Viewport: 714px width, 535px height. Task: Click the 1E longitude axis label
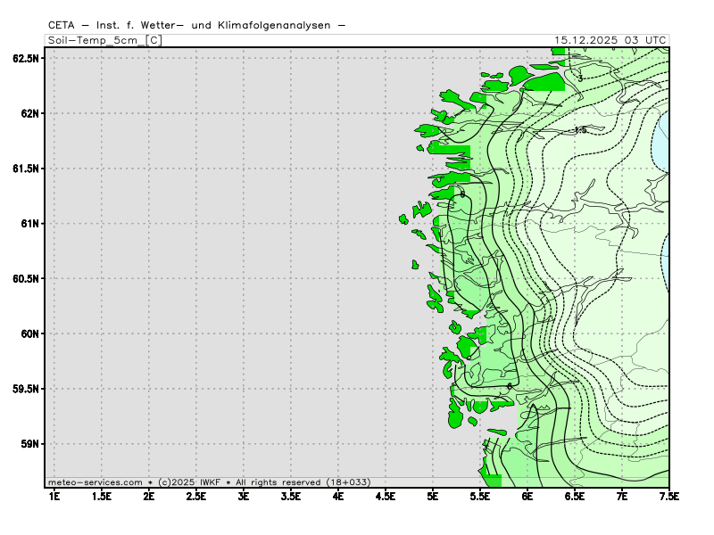pyautogui.click(x=54, y=496)
